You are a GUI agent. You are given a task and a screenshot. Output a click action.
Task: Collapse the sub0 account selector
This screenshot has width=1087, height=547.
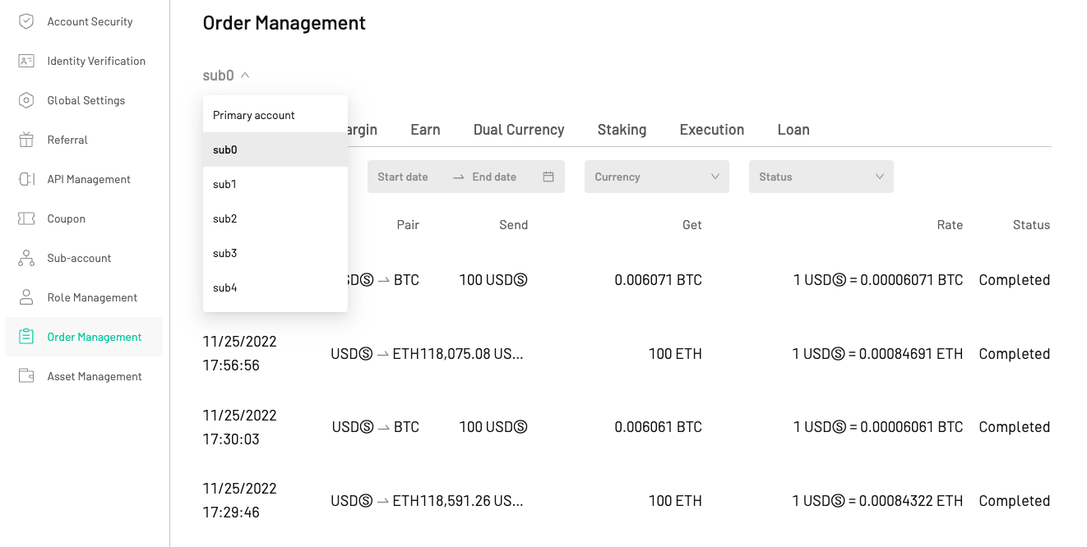226,76
